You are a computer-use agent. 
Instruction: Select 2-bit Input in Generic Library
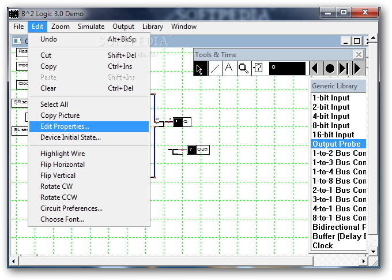(339, 107)
